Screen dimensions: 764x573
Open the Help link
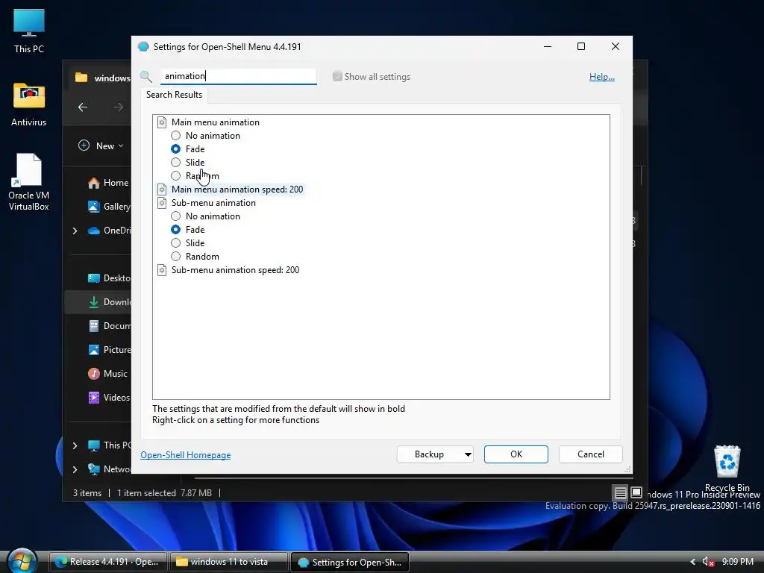pos(602,77)
